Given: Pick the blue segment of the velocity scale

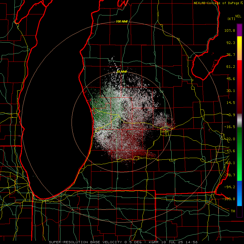Looking at the screenshot, I should (239, 193).
